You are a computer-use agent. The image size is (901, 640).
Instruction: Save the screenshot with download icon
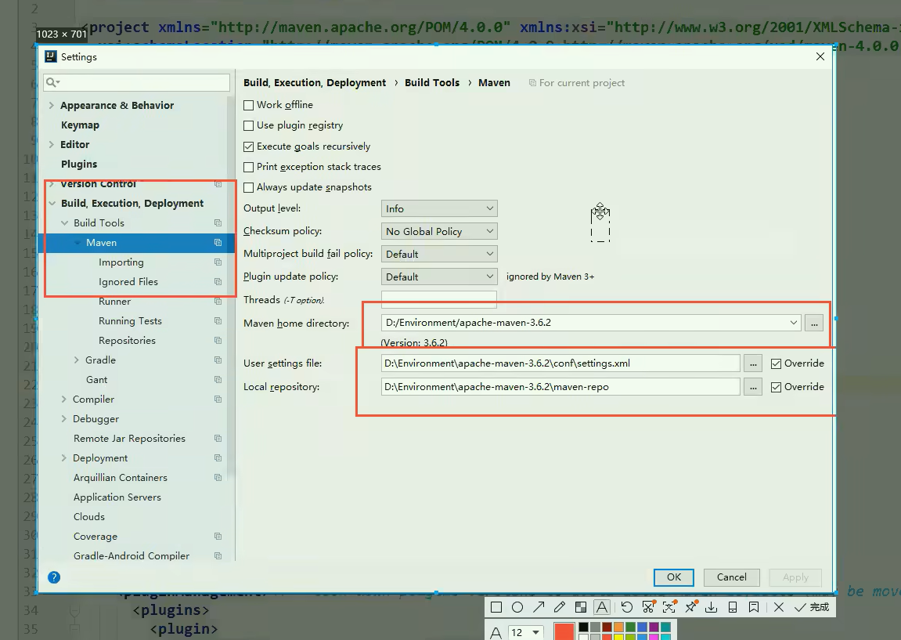pos(712,607)
